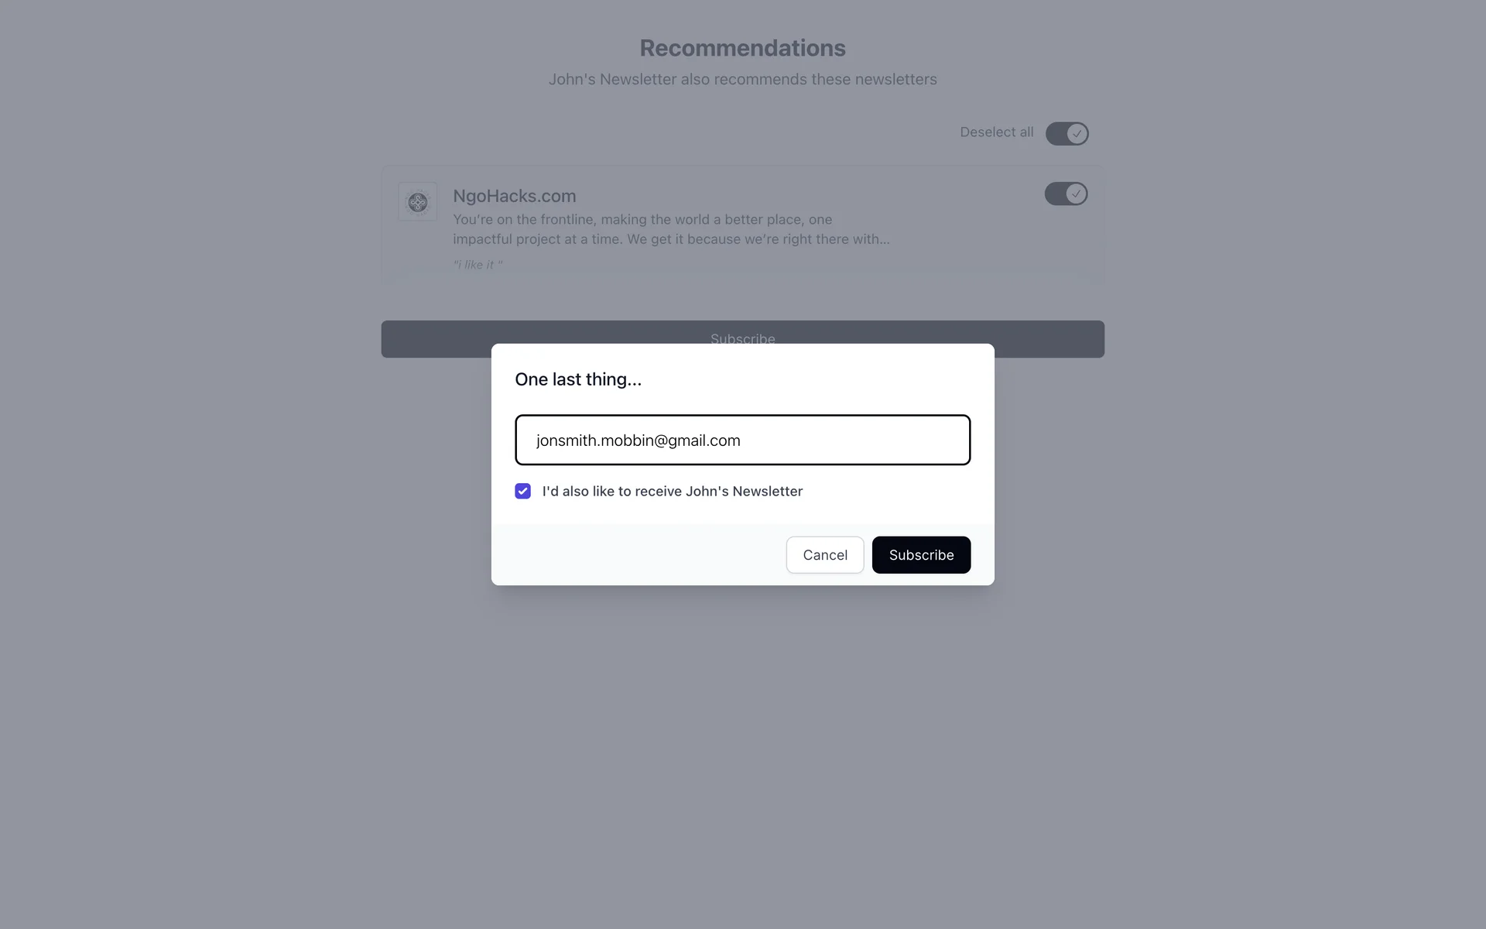Click the black Subscribe button in dialog
This screenshot has width=1486, height=929.
point(921,555)
